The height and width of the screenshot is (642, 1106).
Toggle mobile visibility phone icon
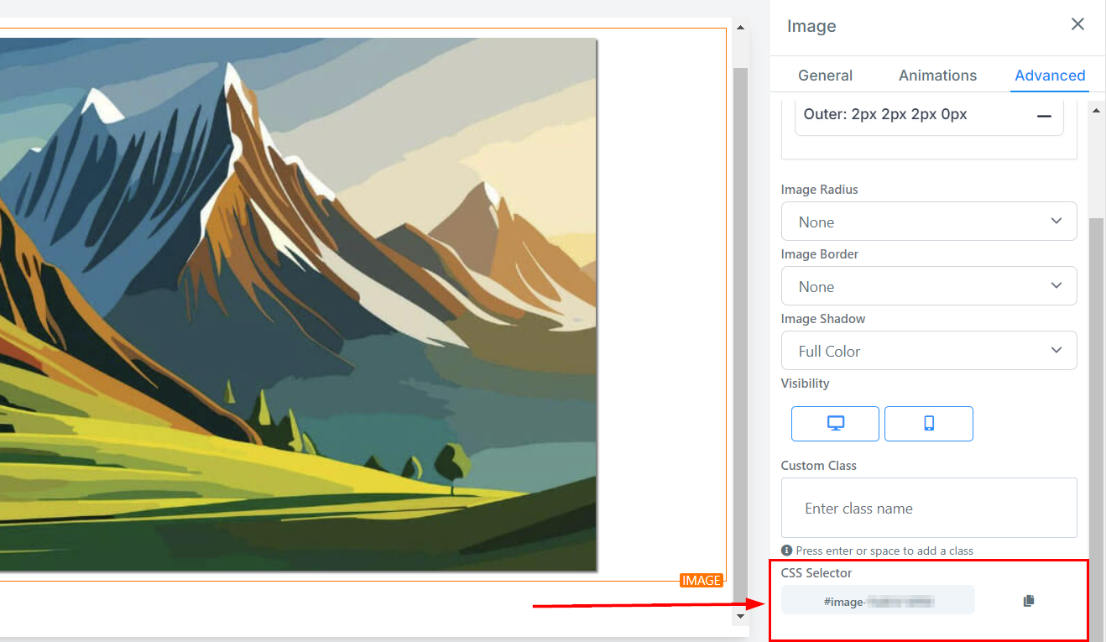(929, 424)
